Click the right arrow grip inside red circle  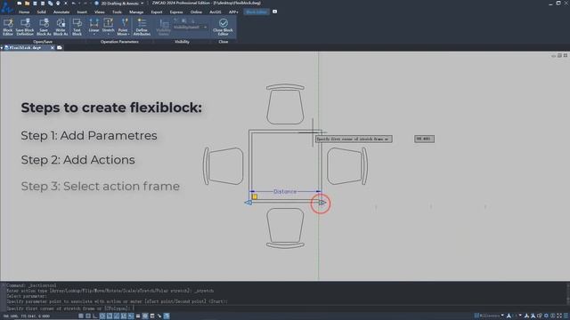tap(322, 203)
